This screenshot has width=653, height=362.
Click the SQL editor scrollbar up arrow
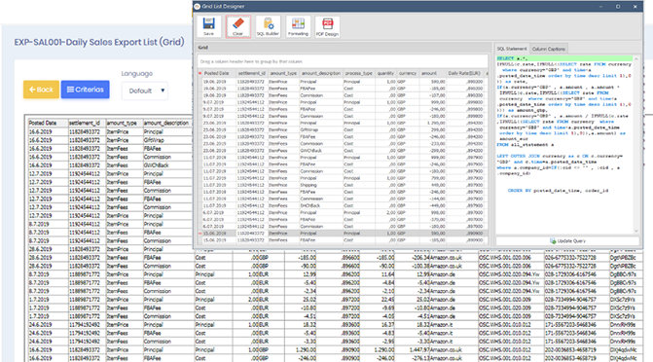tap(635, 59)
